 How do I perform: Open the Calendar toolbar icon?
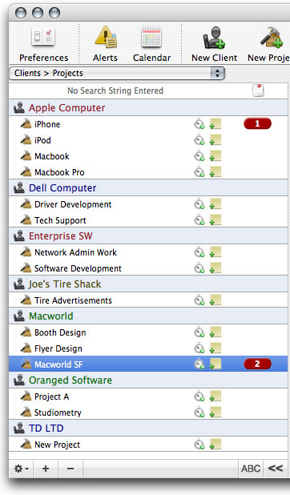151,37
